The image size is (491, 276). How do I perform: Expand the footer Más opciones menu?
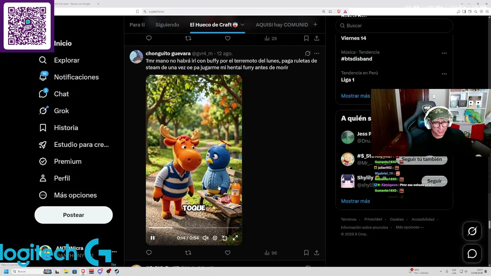coord(410,227)
